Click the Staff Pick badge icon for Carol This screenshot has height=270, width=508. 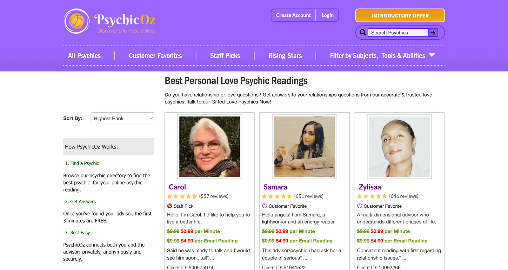(170, 206)
